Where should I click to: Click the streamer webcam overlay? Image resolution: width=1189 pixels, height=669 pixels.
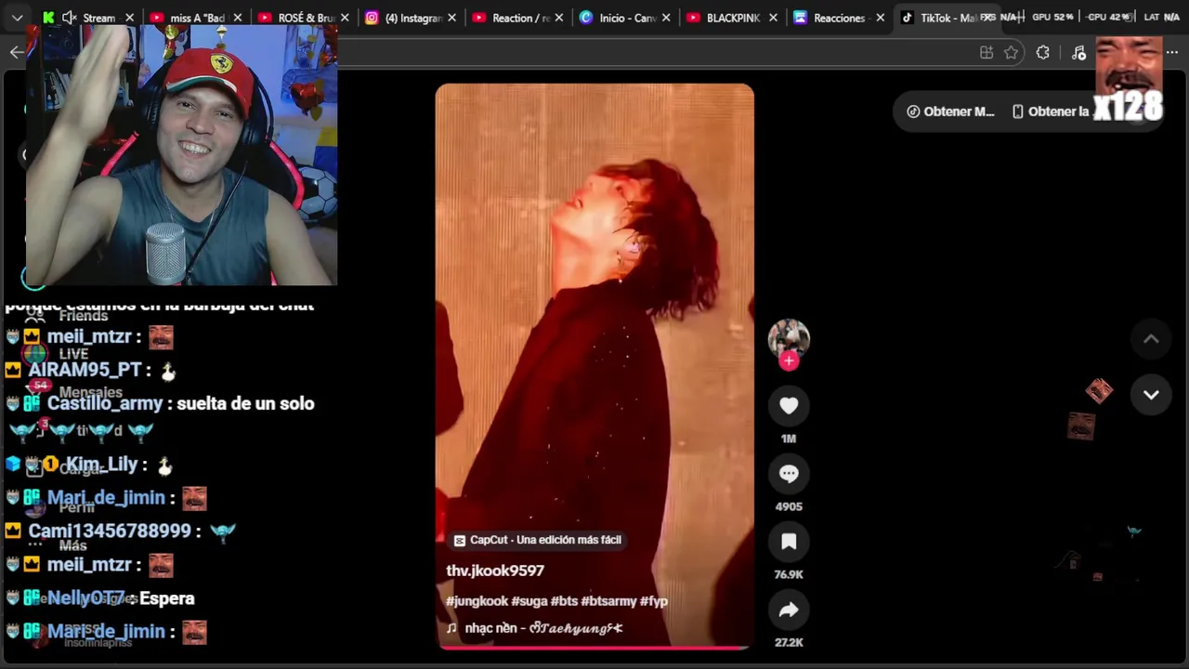[181, 156]
